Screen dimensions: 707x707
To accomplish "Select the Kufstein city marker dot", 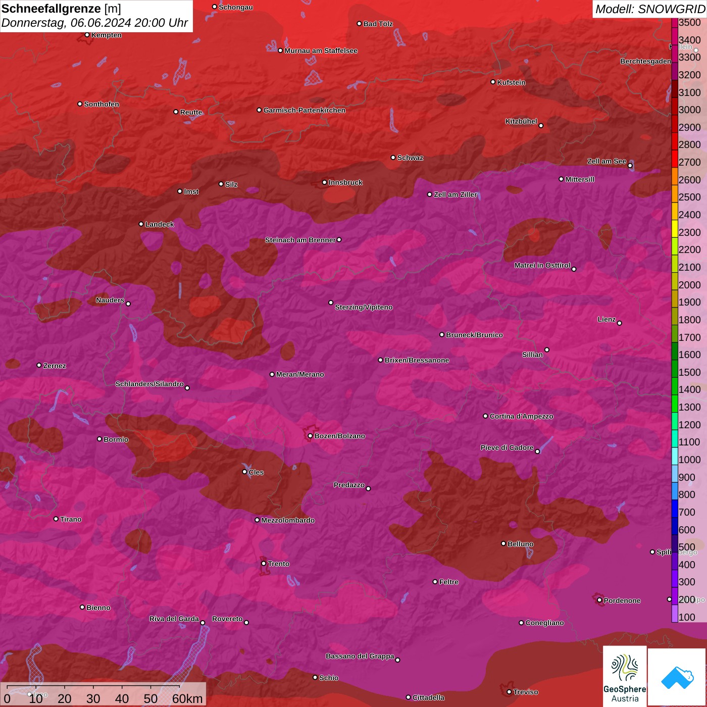I will pyautogui.click(x=493, y=82).
